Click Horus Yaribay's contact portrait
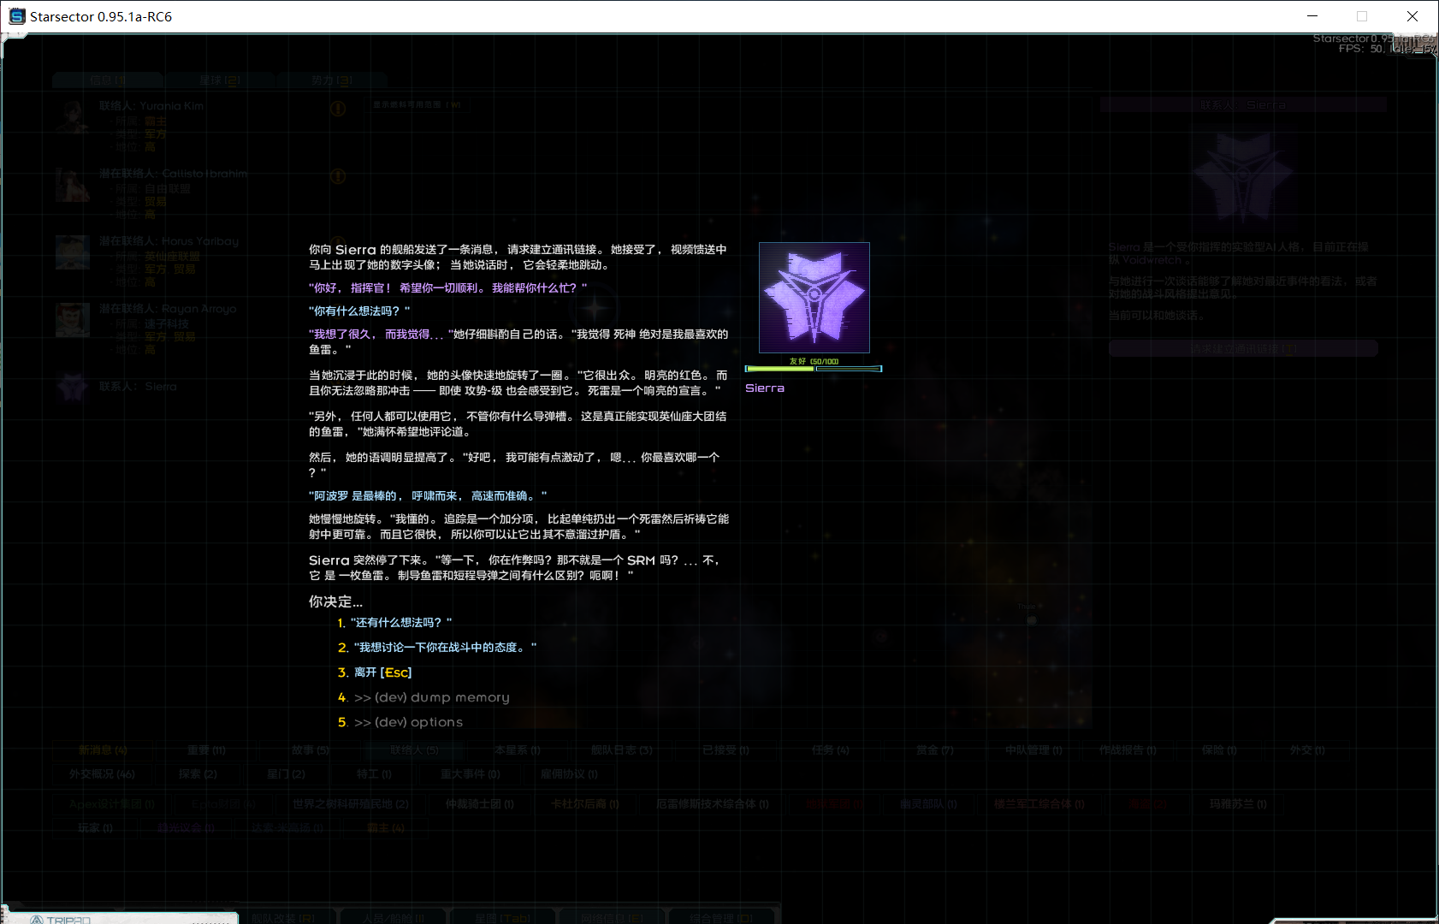 coord(73,252)
